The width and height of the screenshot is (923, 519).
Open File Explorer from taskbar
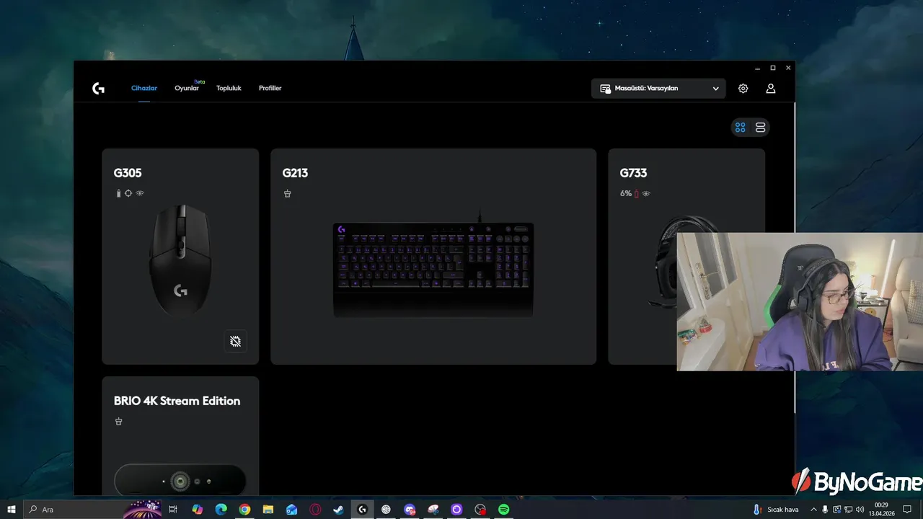(x=268, y=510)
